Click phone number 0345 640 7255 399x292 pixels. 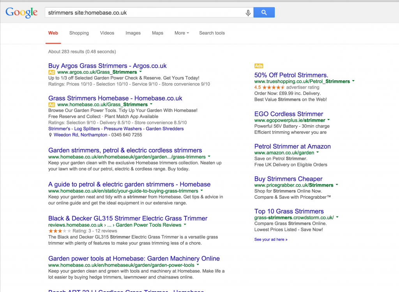(127, 135)
